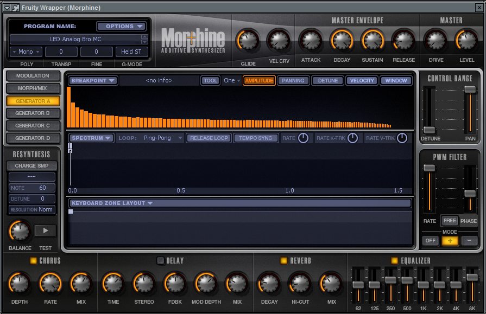Toggle the Equalizer on/off LED
This screenshot has height=314, width=486.
[395, 261]
